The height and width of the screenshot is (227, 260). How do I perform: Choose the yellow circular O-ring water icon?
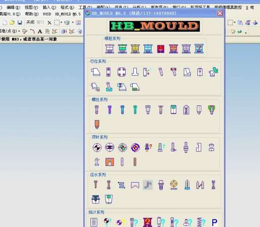point(174,185)
